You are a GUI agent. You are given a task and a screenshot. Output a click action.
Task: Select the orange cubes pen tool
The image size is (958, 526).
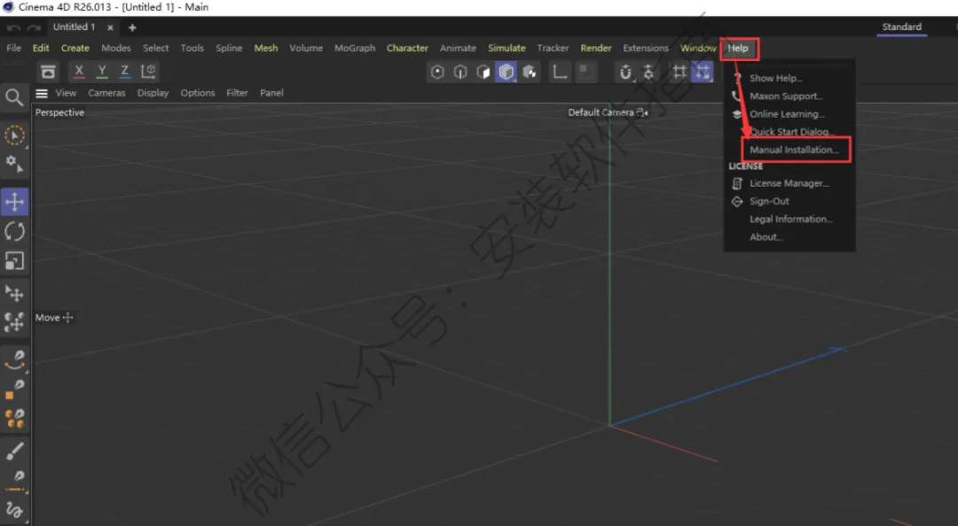pyautogui.click(x=14, y=419)
